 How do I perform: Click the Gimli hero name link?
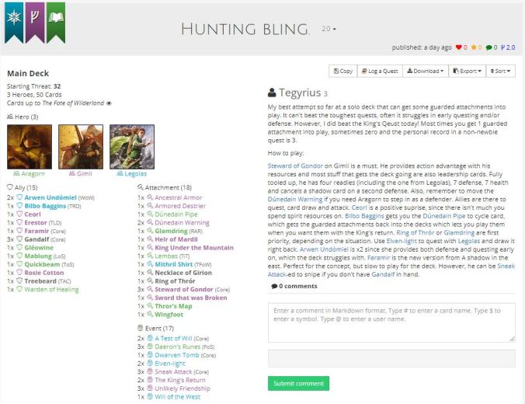[x=84, y=173]
